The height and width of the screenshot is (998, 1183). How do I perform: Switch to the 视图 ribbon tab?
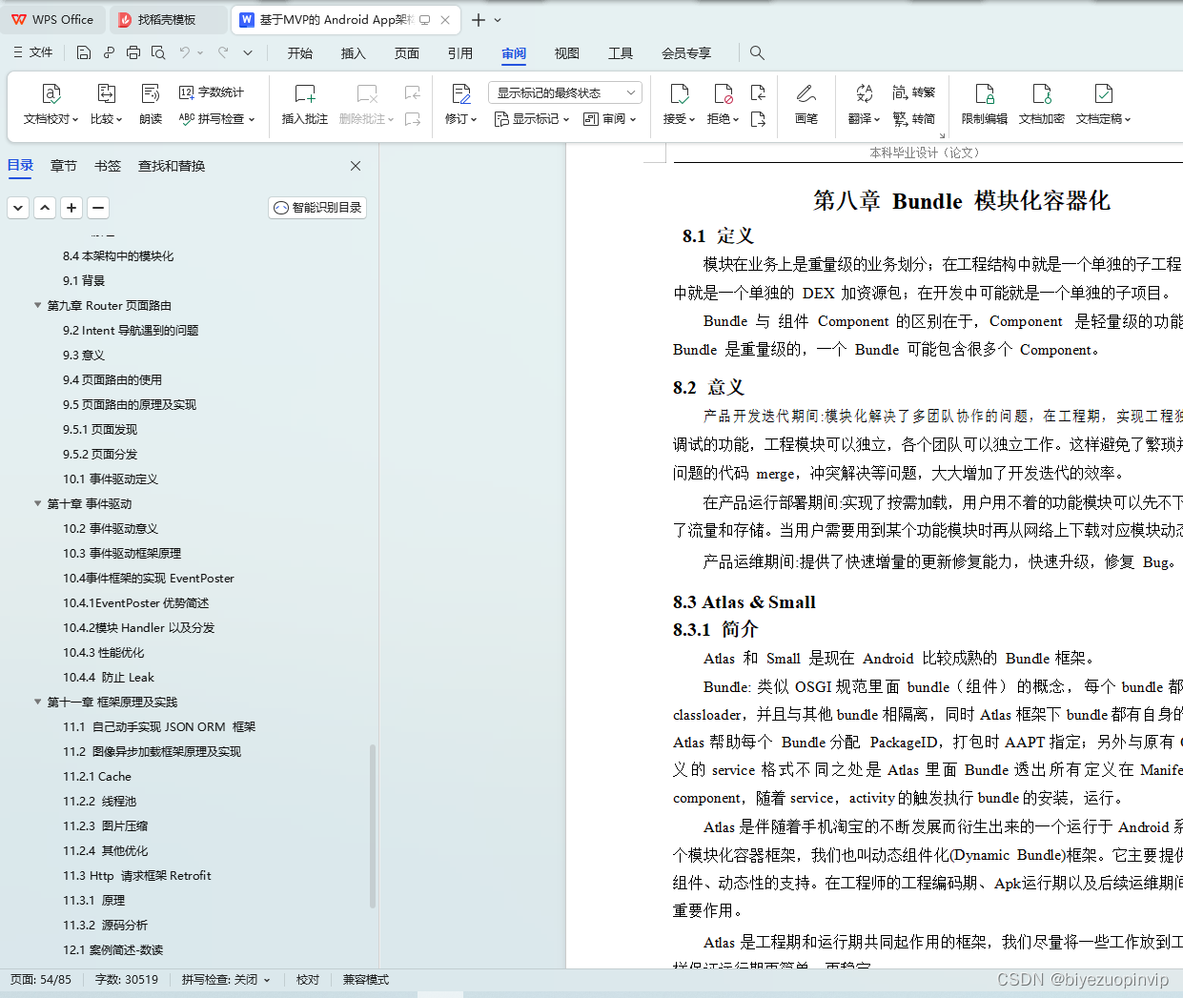[x=567, y=53]
